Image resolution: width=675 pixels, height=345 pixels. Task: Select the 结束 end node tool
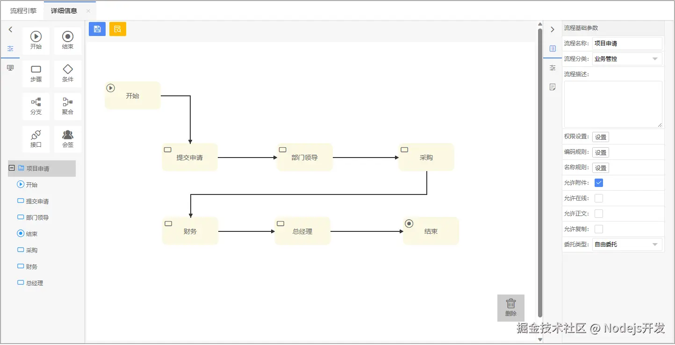click(x=68, y=40)
